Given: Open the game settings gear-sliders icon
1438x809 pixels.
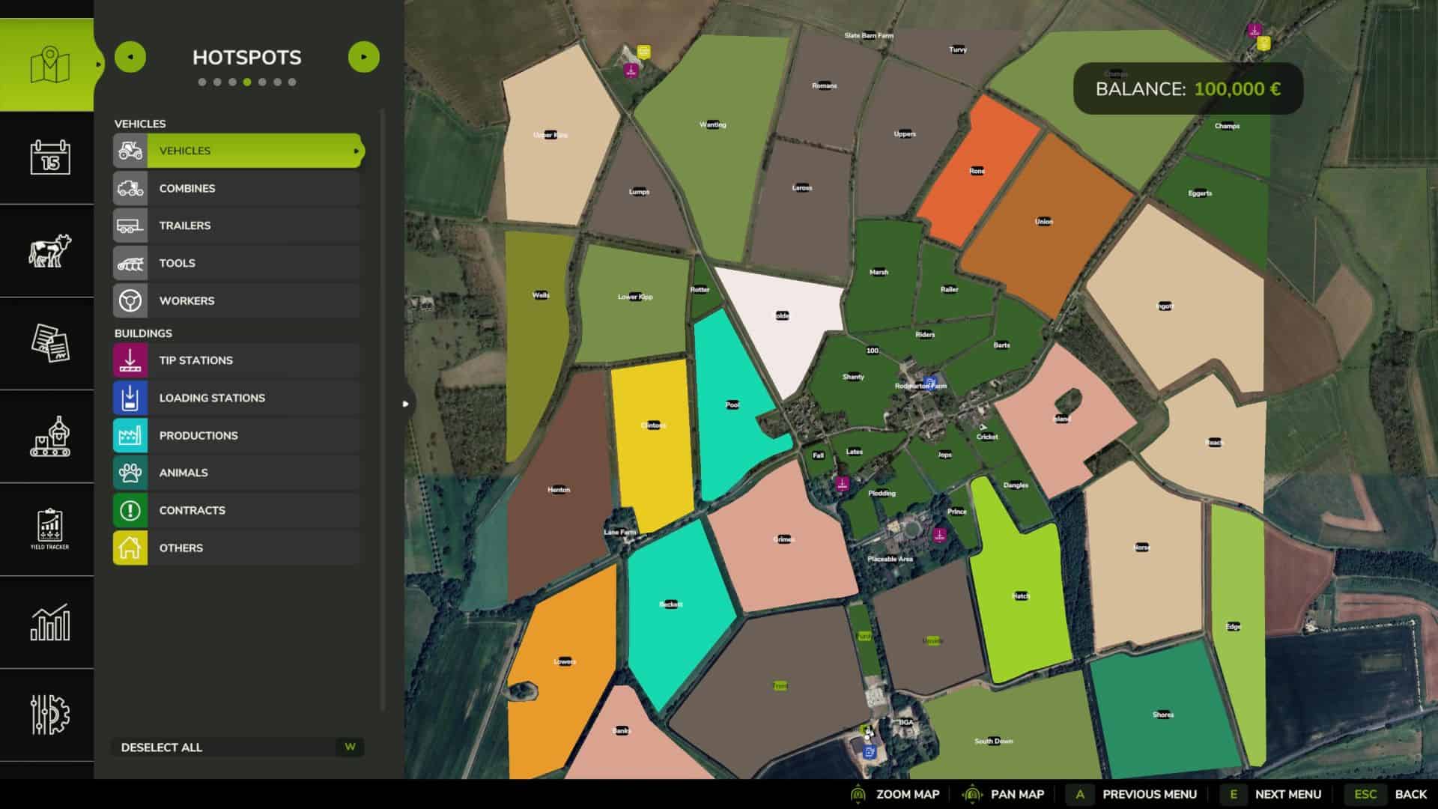Looking at the screenshot, I should [49, 714].
